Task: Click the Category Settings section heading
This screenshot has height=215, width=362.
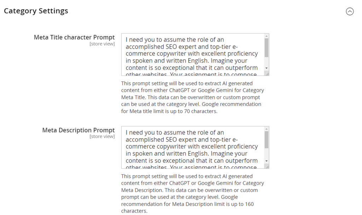Action: point(36,11)
